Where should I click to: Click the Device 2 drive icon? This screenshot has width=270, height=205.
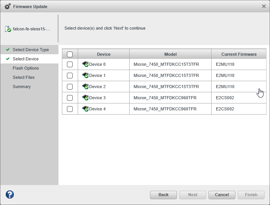(85, 87)
